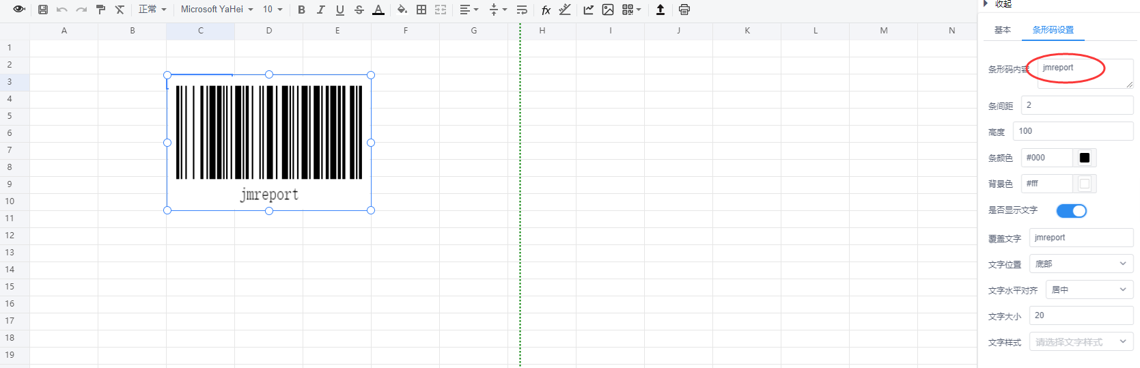Select row header 12

(x=14, y=236)
